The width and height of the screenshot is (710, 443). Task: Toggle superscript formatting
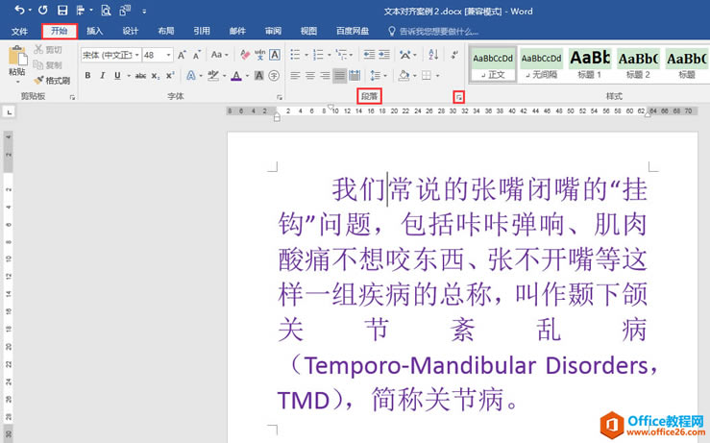tap(170, 75)
